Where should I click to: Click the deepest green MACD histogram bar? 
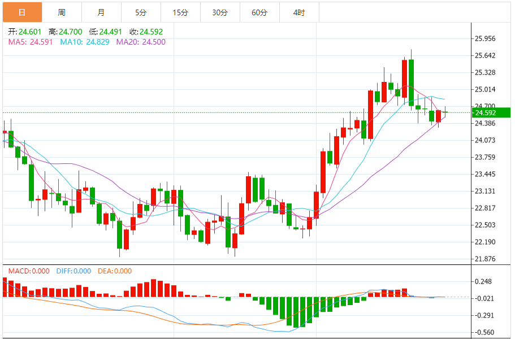tap(296, 312)
